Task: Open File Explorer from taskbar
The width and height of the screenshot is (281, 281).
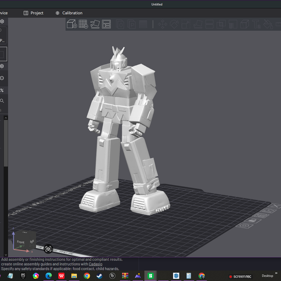Action: 74,276
